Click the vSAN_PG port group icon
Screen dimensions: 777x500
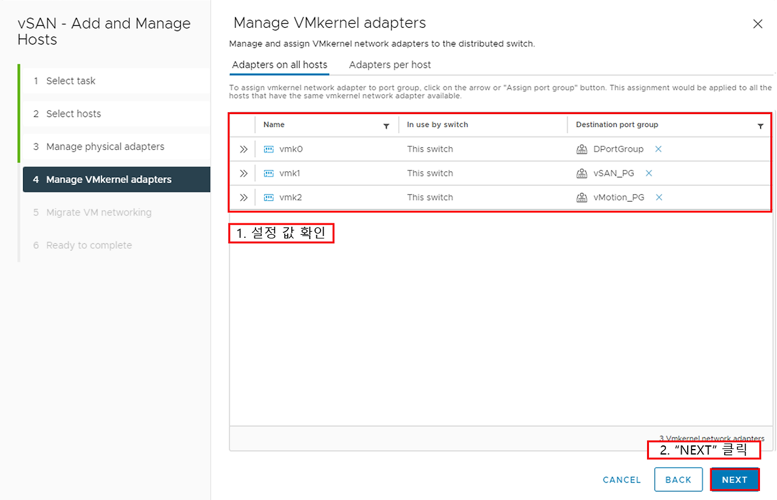[x=582, y=174]
